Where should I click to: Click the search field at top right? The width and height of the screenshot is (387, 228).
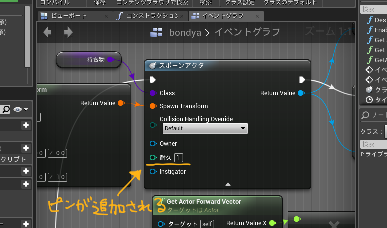pyautogui.click(x=373, y=9)
